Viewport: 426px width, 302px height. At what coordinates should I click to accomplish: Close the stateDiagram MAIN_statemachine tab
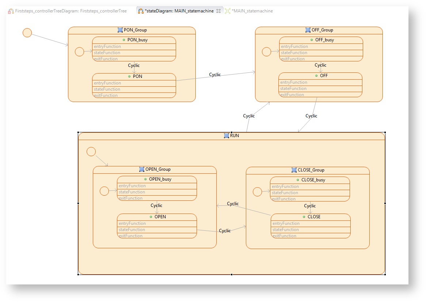tap(218, 11)
